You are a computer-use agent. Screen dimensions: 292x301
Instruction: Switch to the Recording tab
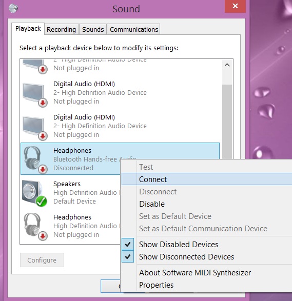tap(62, 30)
